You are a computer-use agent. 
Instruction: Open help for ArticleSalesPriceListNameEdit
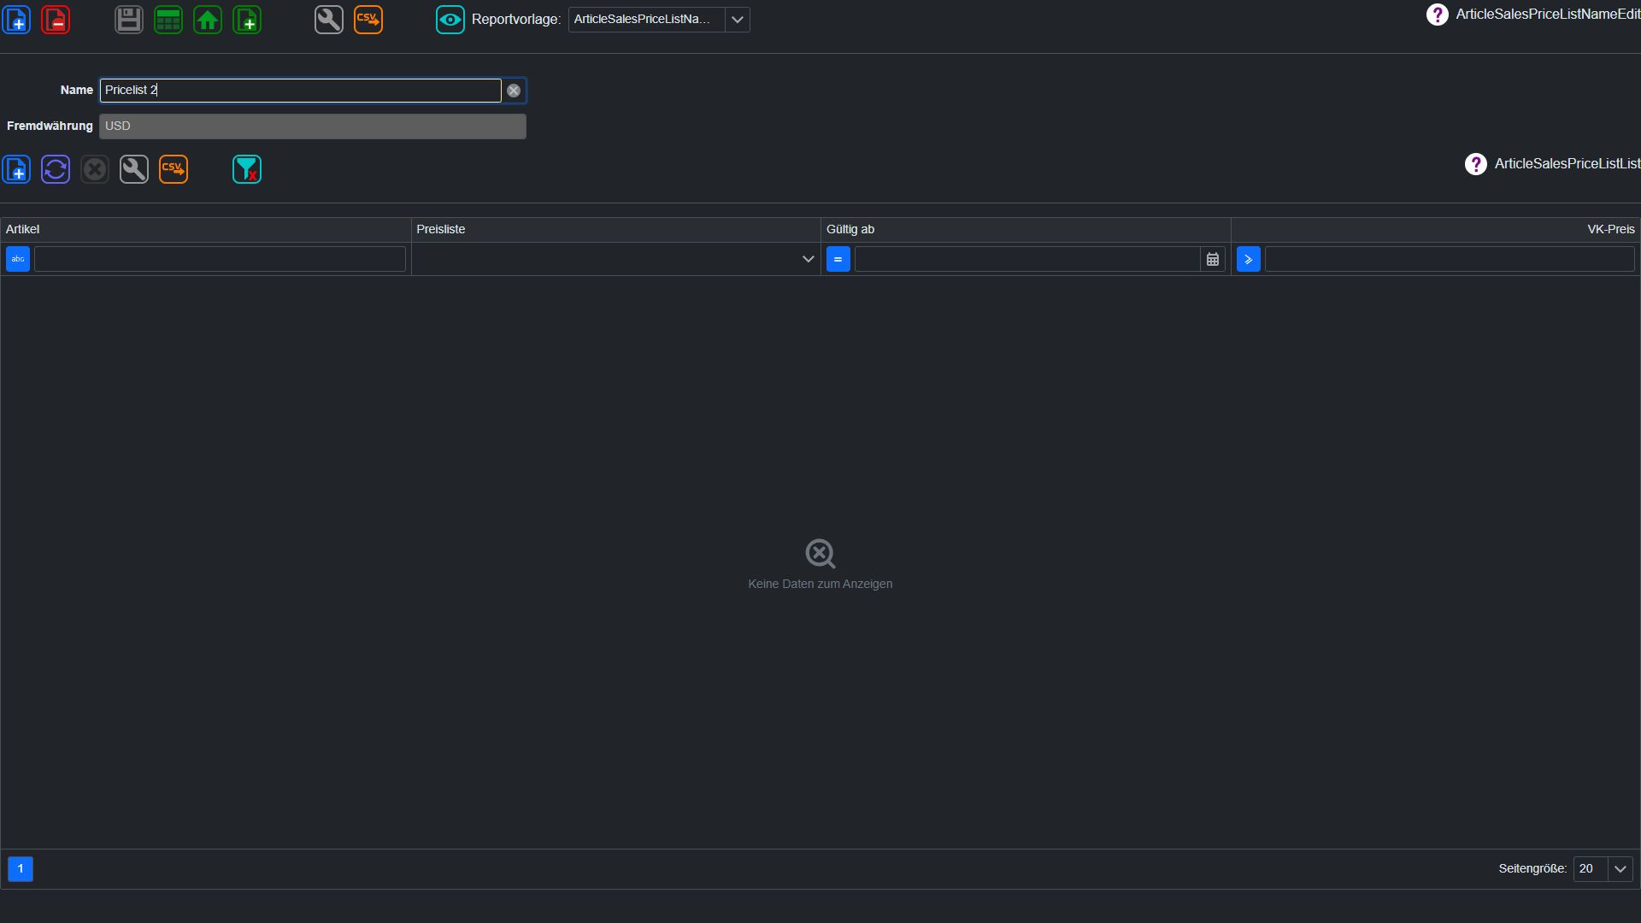(1438, 15)
